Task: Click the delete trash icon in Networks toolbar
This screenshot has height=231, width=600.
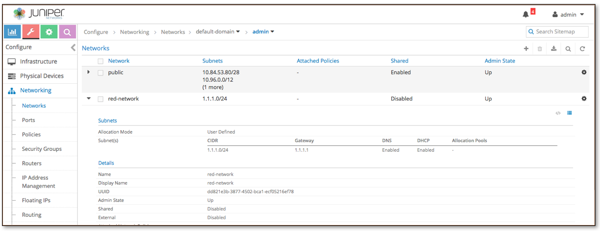Action: [539, 48]
